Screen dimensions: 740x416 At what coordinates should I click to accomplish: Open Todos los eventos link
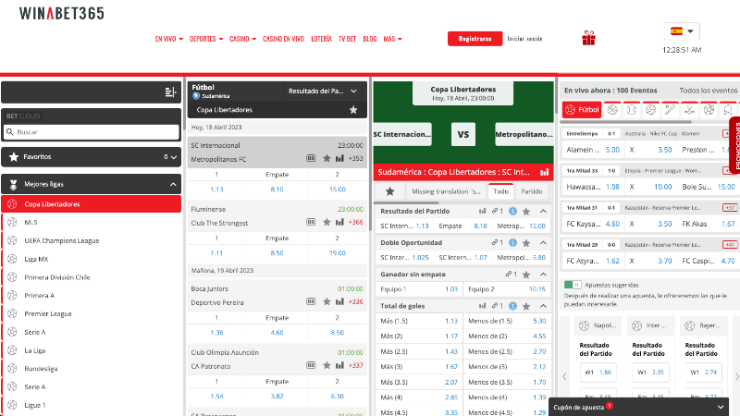point(708,90)
